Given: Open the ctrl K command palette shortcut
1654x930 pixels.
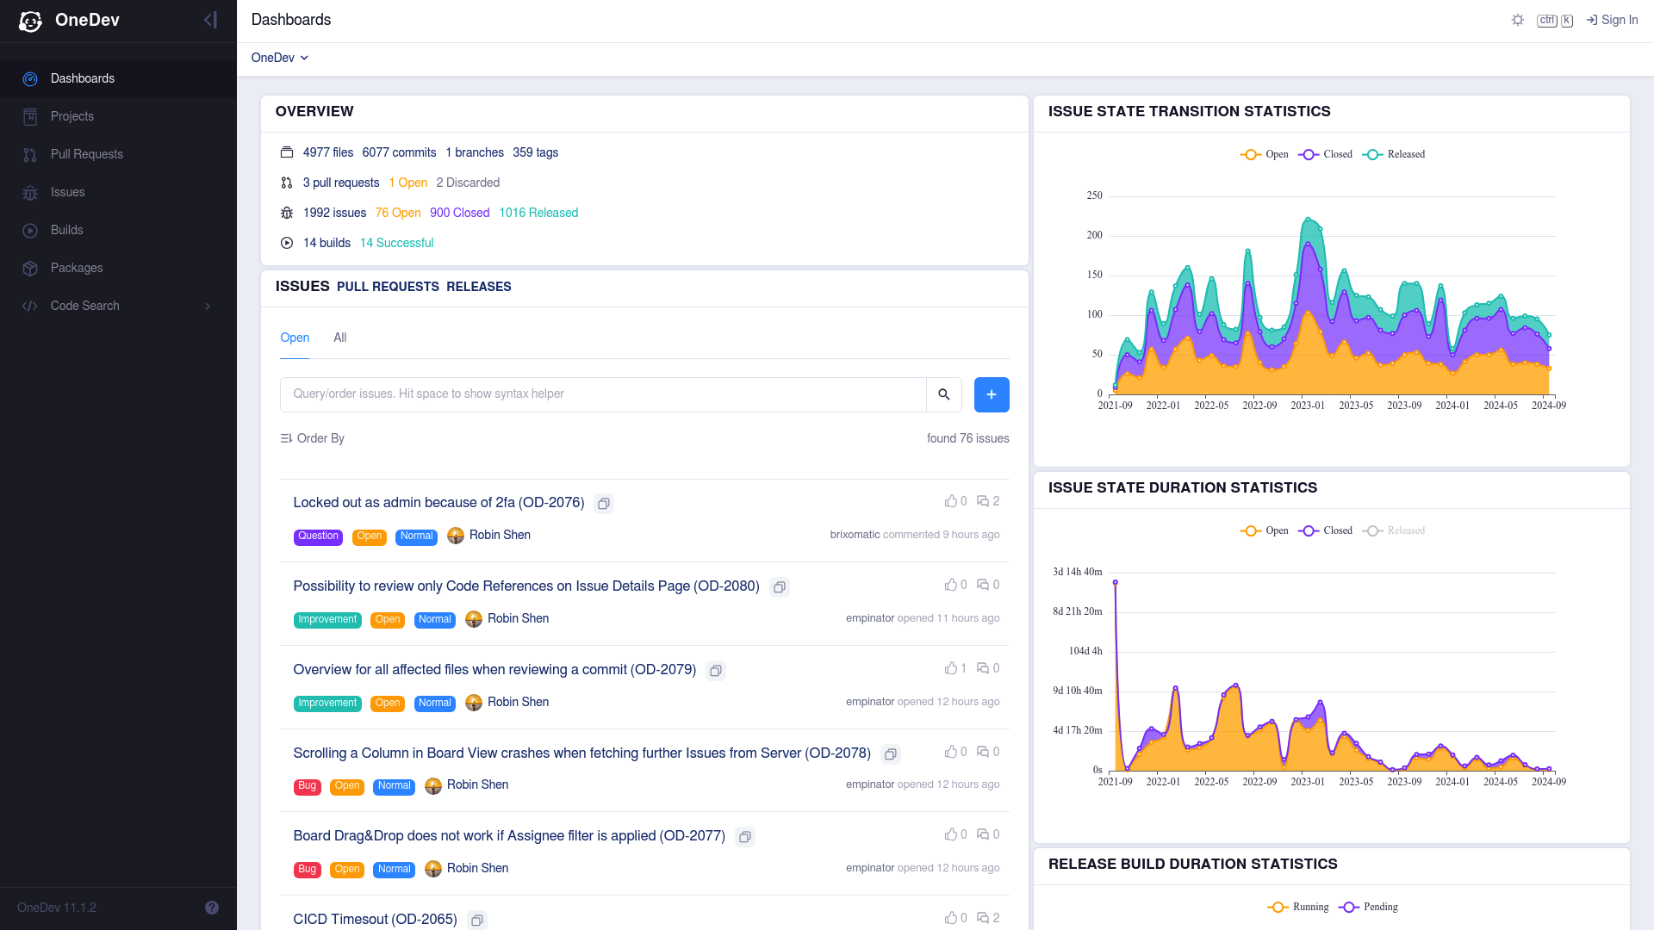Looking at the screenshot, I should click(x=1554, y=20).
